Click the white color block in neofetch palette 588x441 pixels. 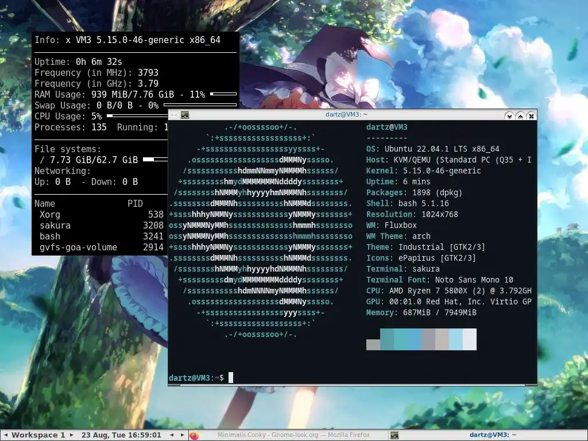[470, 339]
